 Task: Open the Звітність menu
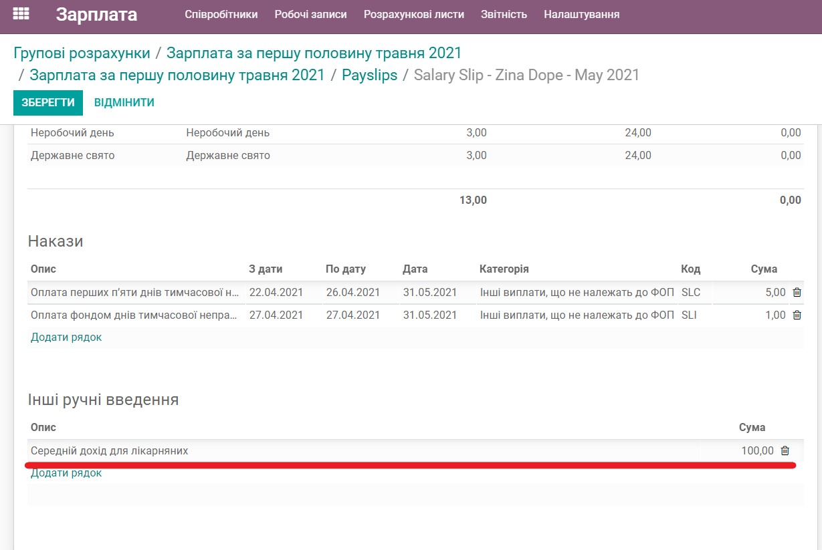click(504, 13)
